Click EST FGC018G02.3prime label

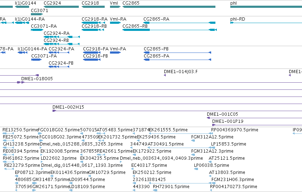coord(60,137)
